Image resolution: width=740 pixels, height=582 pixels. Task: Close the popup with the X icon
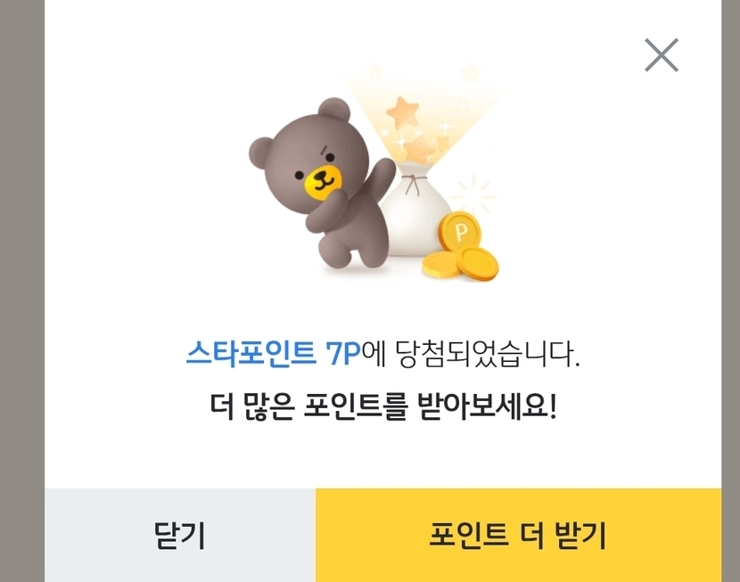tap(662, 55)
